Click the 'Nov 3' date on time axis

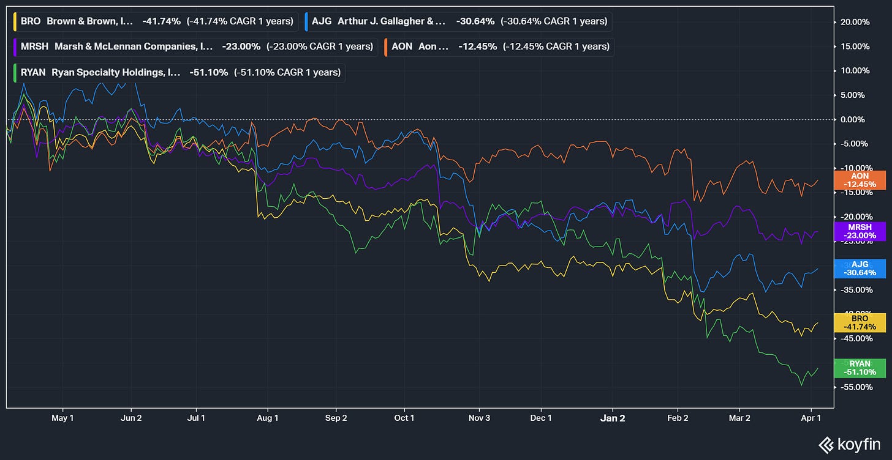point(480,418)
